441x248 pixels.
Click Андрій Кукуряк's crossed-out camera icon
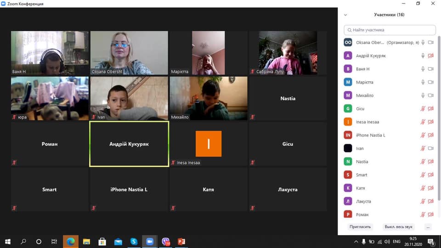(431, 56)
